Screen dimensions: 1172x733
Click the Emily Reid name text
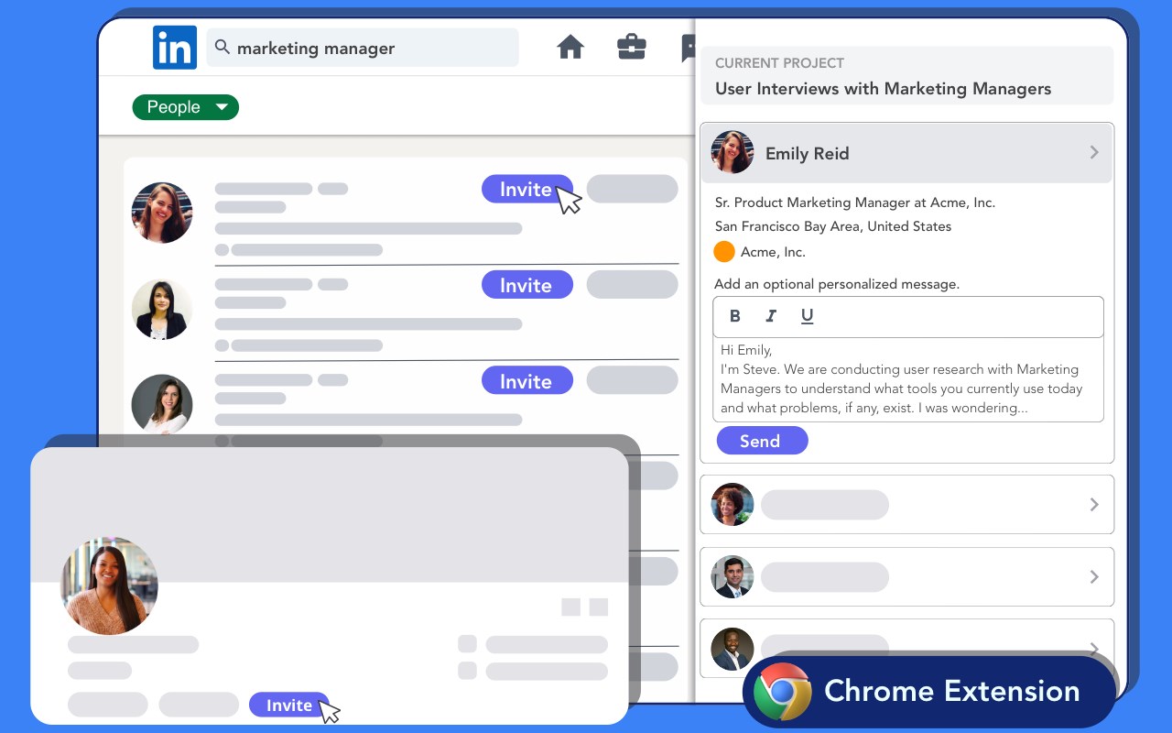[808, 153]
